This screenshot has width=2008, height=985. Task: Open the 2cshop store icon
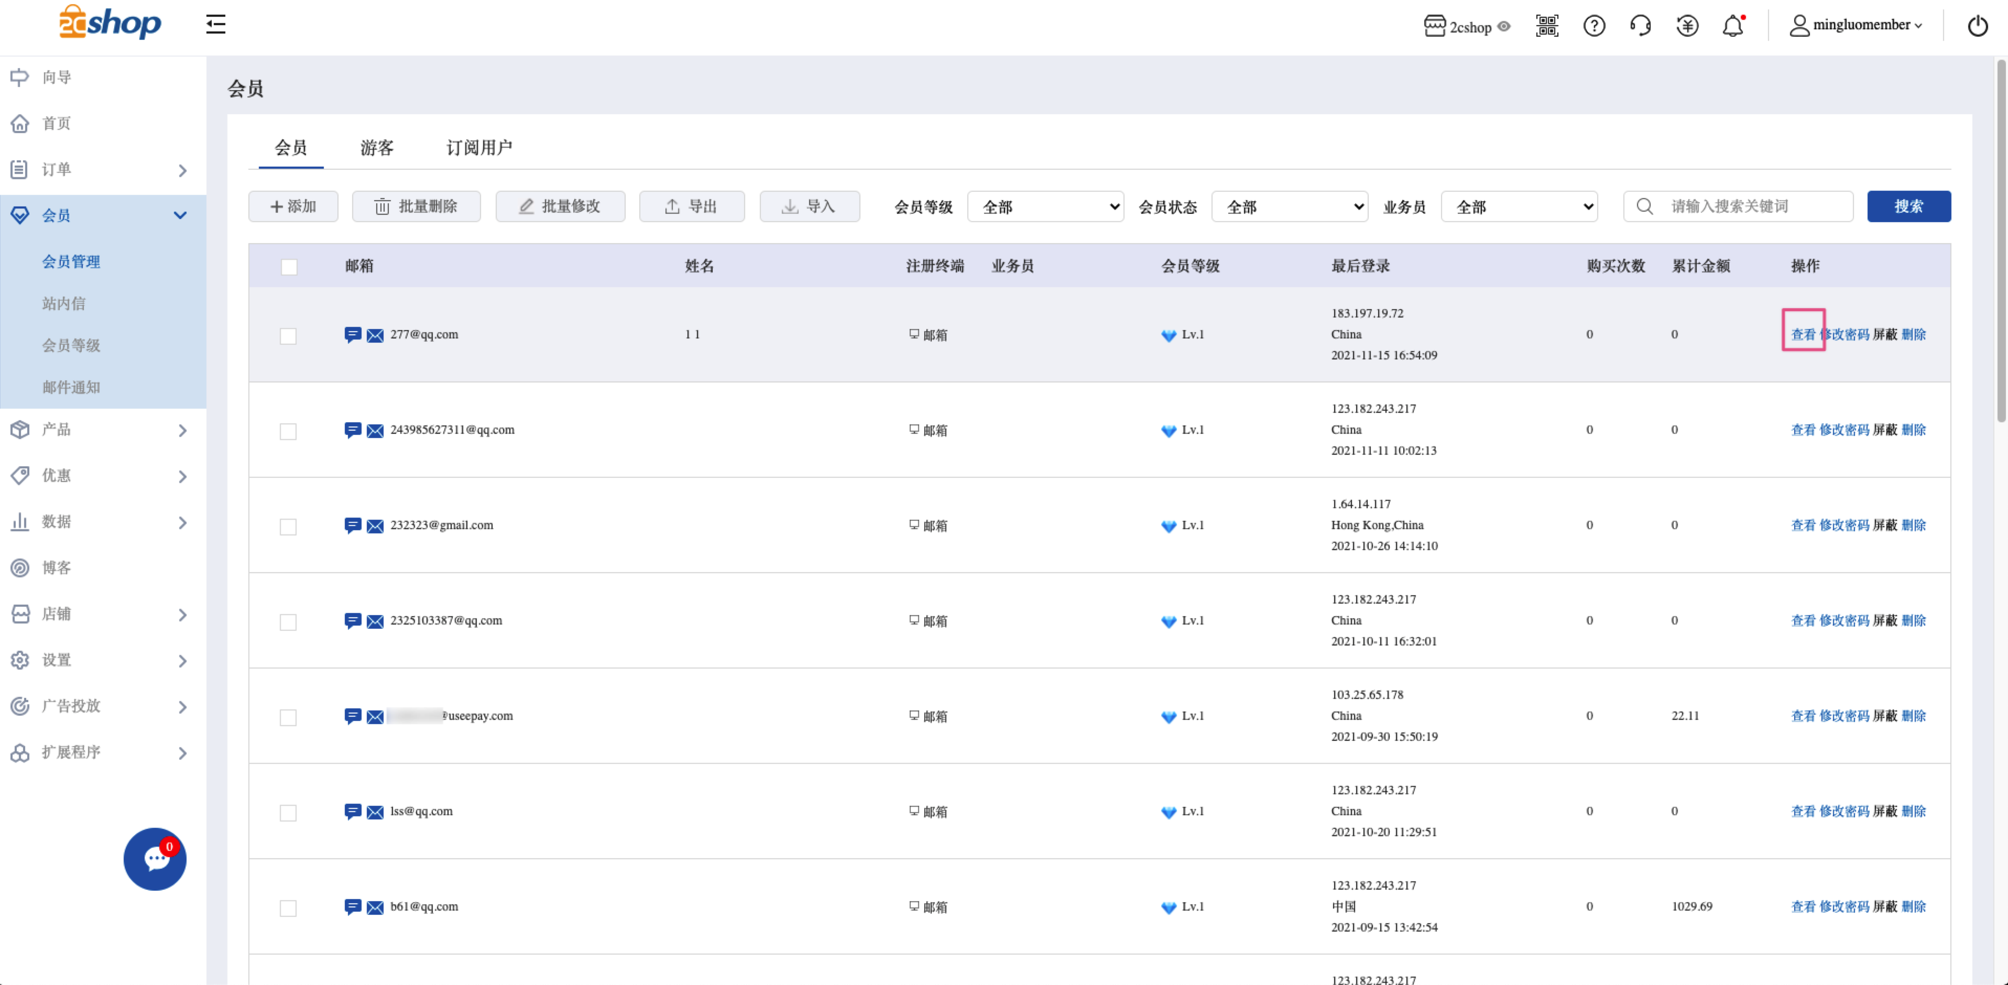[x=1434, y=26]
